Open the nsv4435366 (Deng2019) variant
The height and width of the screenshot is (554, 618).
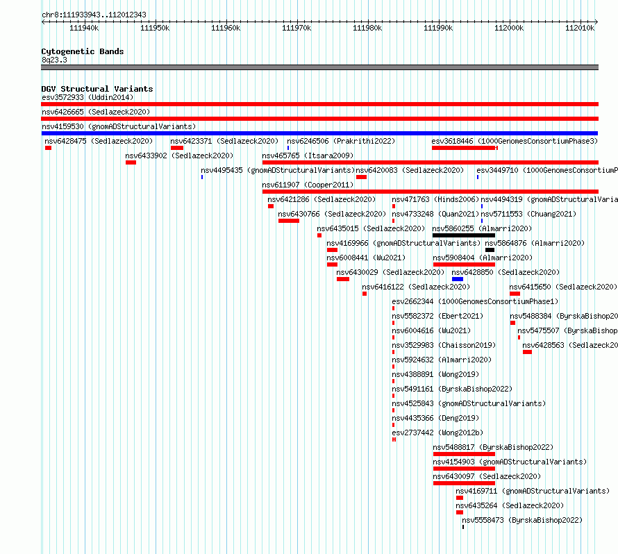pyautogui.click(x=435, y=418)
